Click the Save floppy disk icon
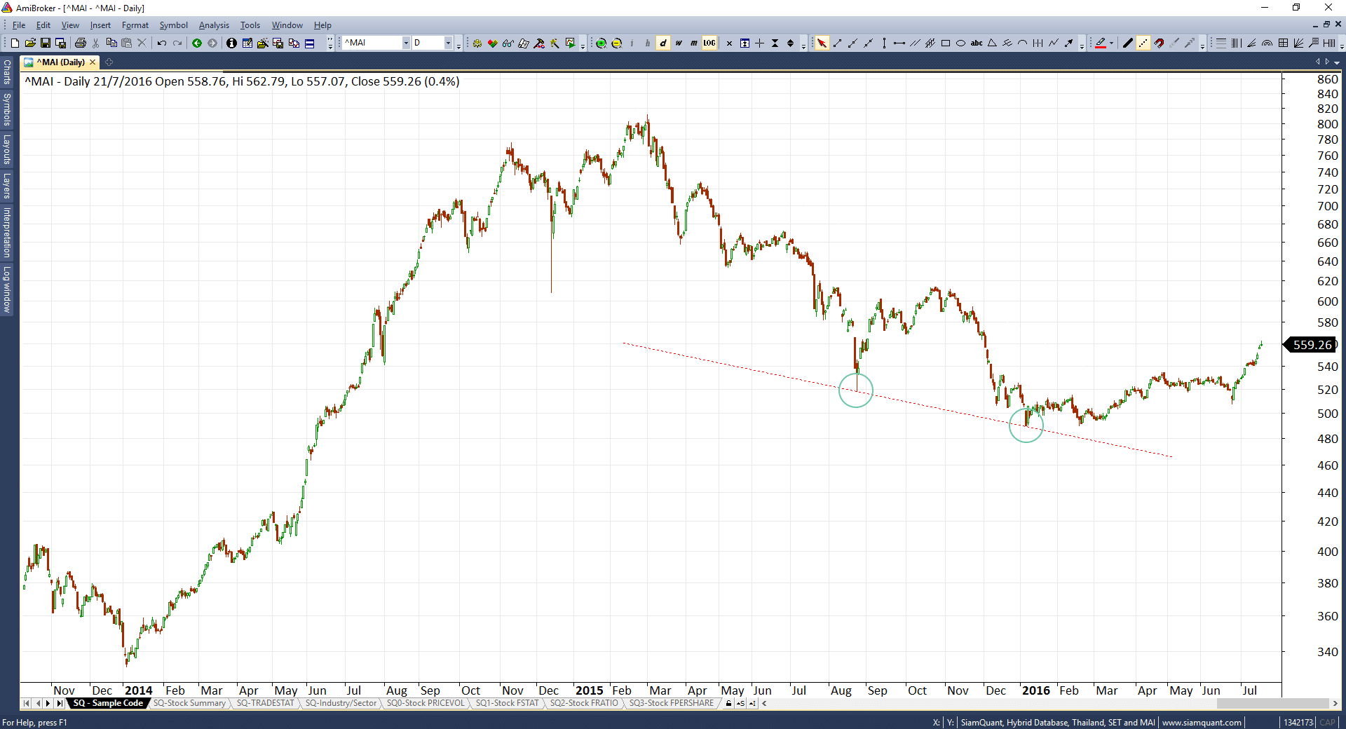The width and height of the screenshot is (1346, 729). click(46, 43)
